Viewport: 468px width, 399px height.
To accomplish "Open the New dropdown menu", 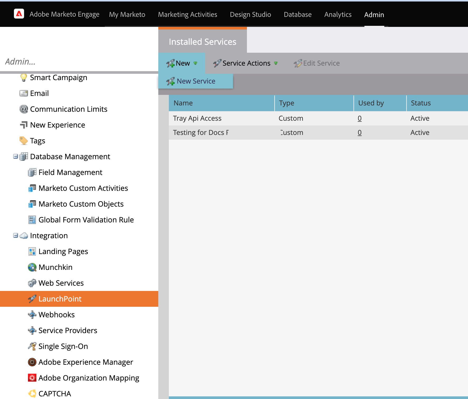I will click(x=182, y=63).
